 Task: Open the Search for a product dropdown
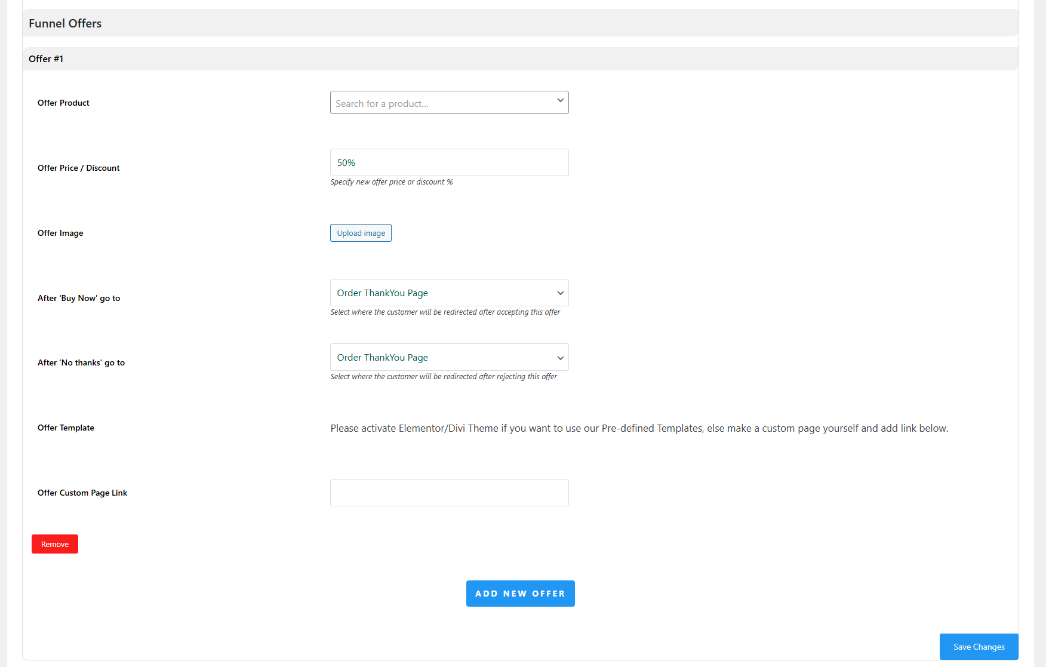(448, 102)
